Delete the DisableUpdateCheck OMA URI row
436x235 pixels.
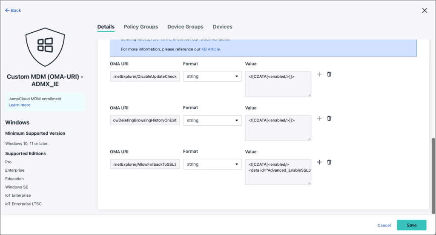click(329, 74)
